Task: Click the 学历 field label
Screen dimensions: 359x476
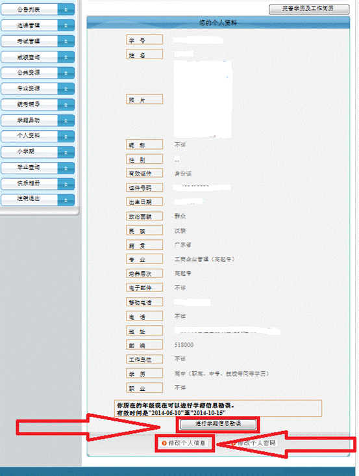Action: click(x=145, y=374)
